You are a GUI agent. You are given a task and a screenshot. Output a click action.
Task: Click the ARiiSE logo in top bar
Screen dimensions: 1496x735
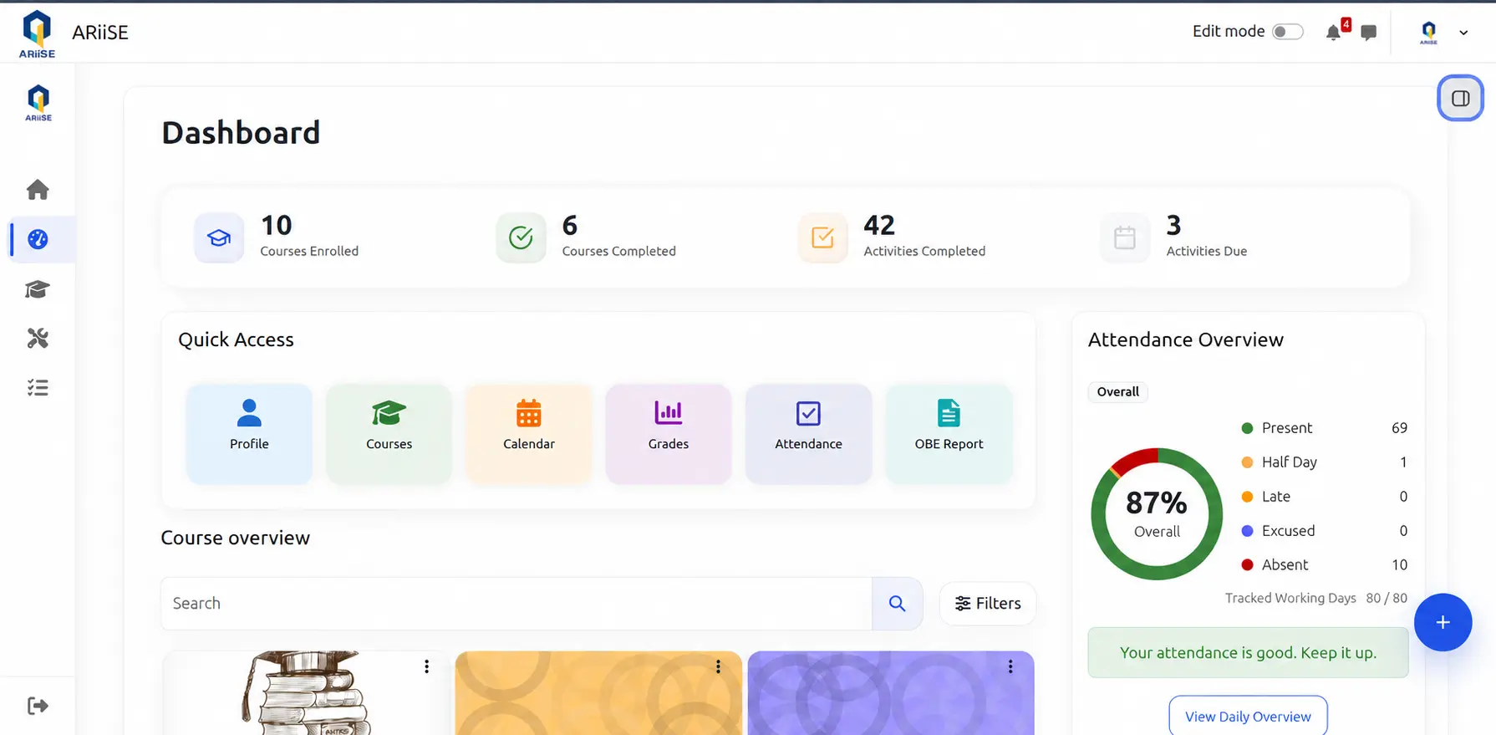38,33
